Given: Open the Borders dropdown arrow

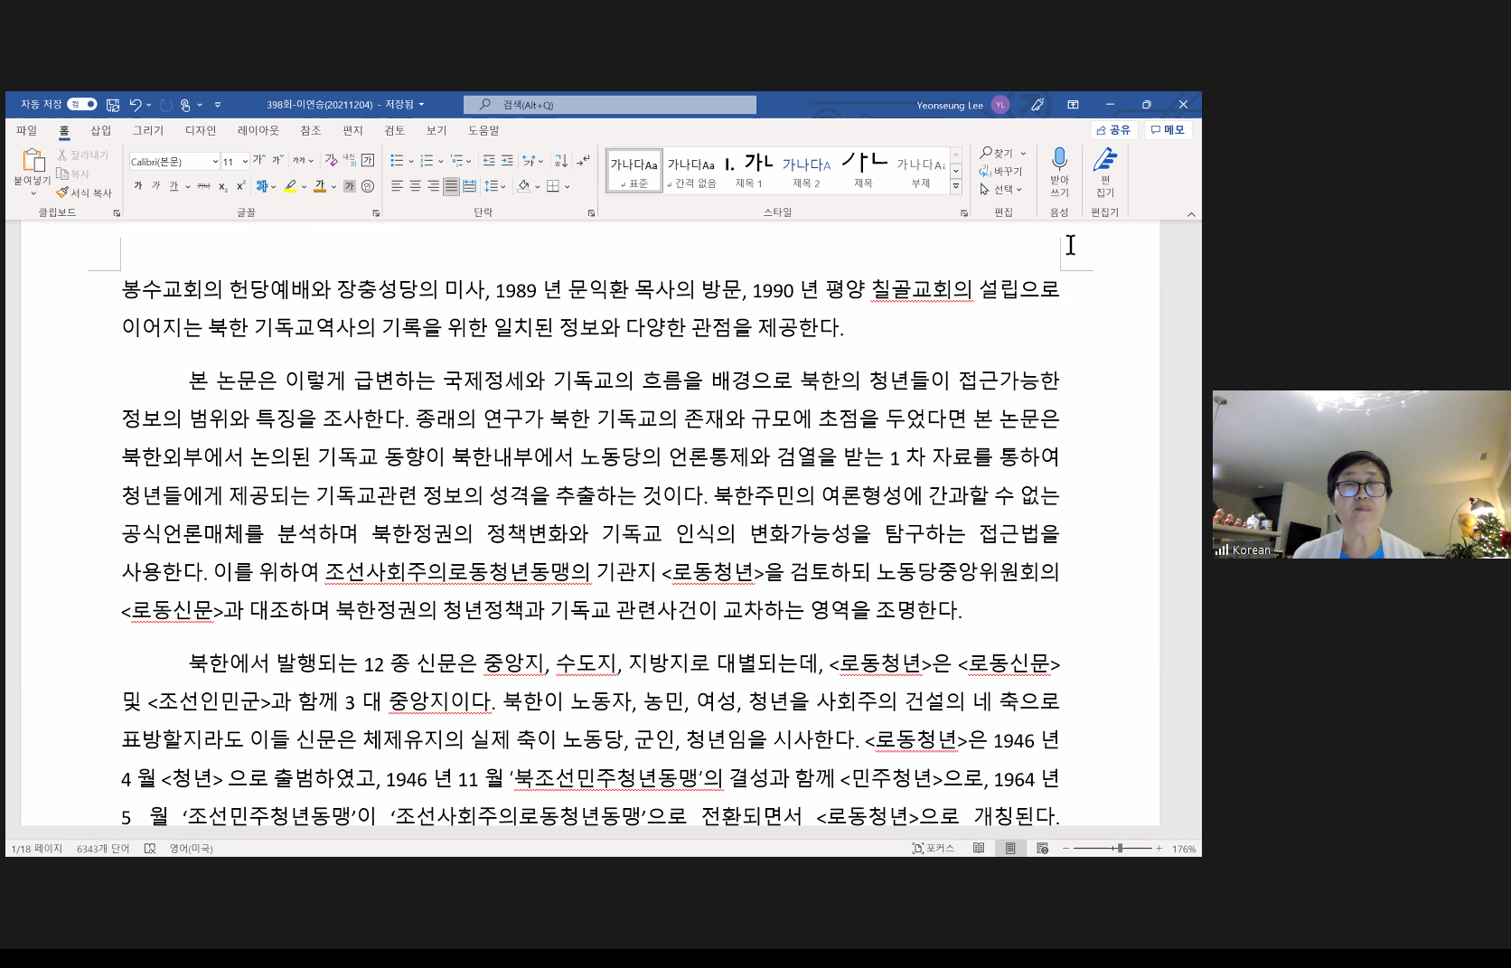Looking at the screenshot, I should 568,186.
